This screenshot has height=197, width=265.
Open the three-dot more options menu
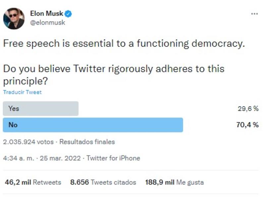point(254,14)
